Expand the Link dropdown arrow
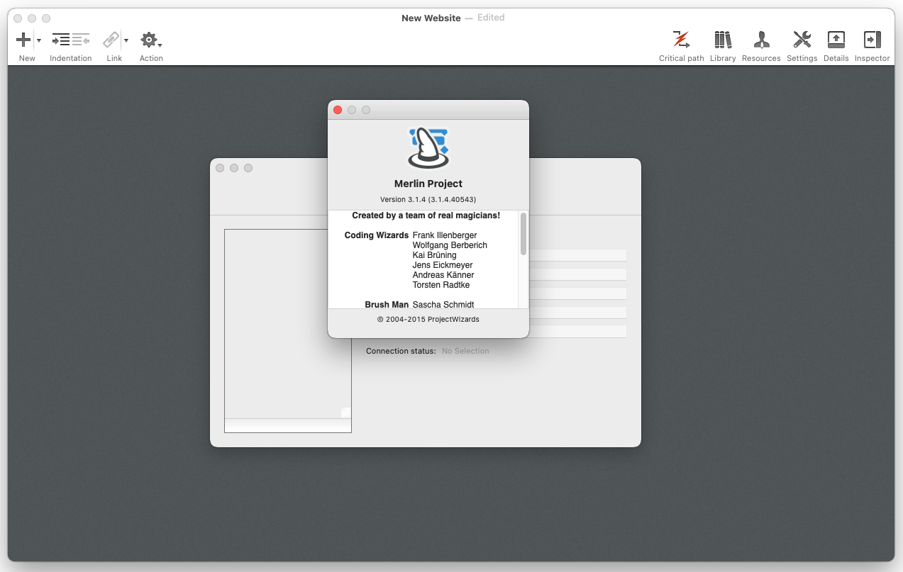Viewport: 903px width, 572px height. tap(126, 41)
